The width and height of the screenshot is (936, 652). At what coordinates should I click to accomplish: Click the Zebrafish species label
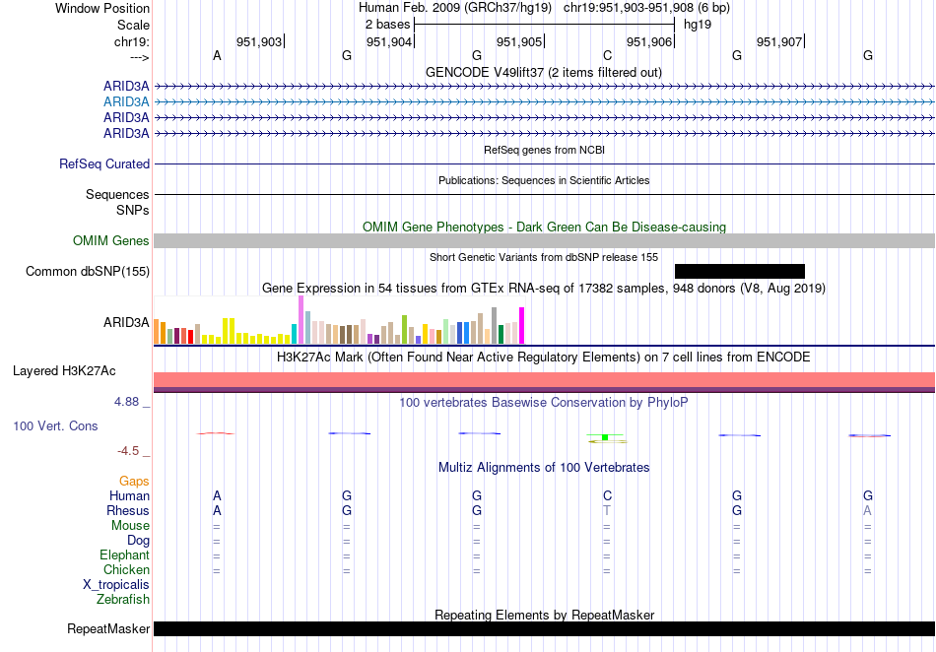coord(123,600)
